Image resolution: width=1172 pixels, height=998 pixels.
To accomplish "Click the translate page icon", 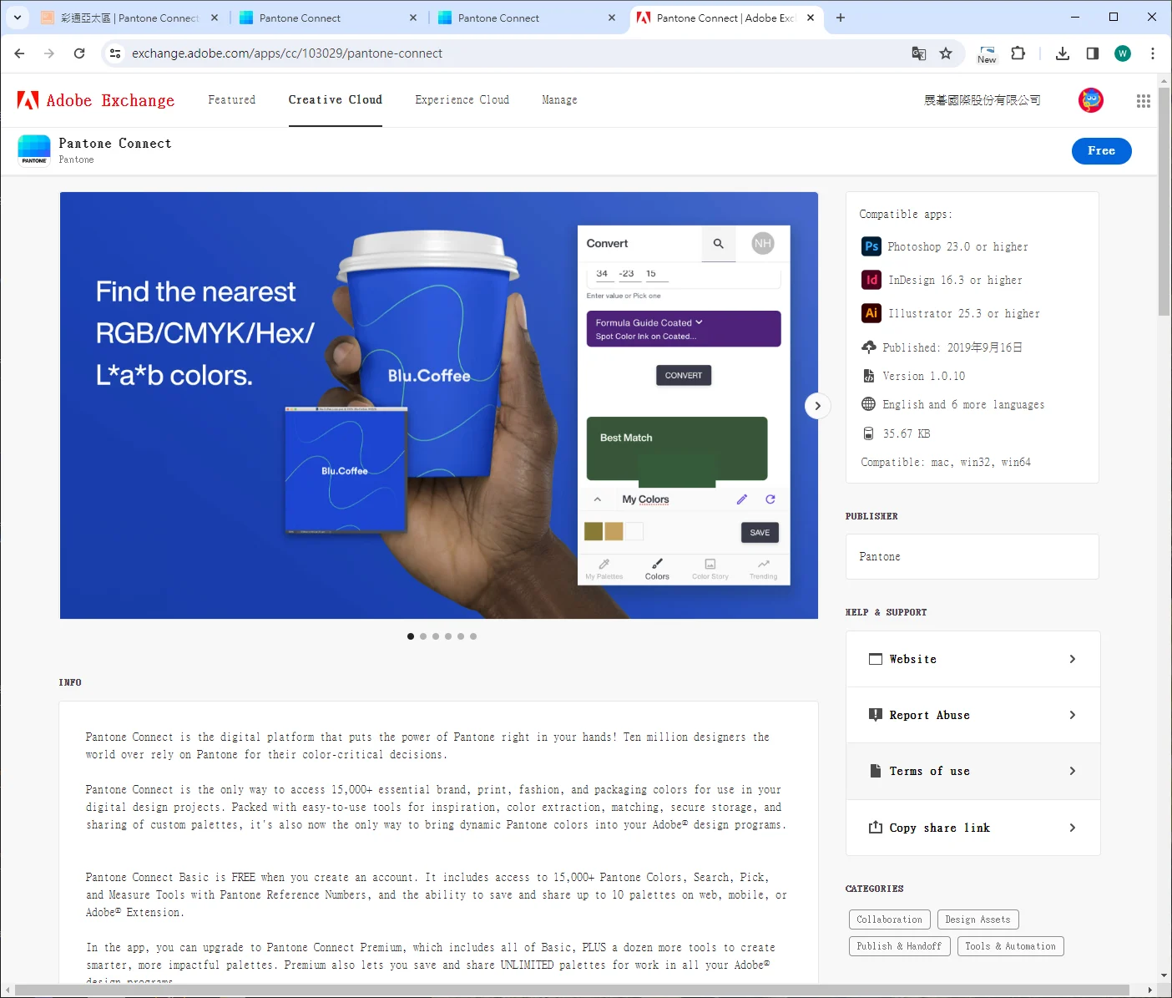I will (x=918, y=53).
